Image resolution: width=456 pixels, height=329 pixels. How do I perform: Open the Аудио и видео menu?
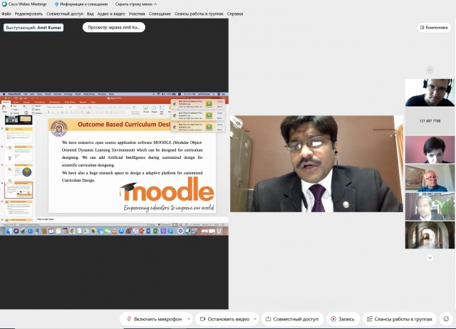click(111, 14)
